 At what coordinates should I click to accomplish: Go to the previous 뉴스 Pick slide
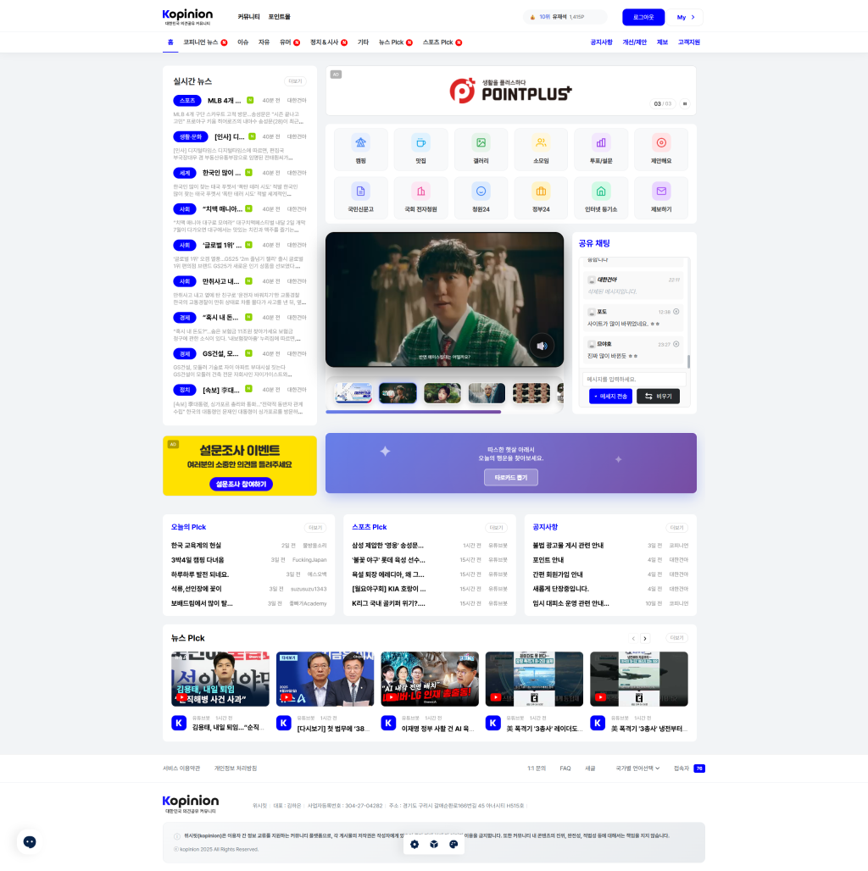tap(633, 638)
